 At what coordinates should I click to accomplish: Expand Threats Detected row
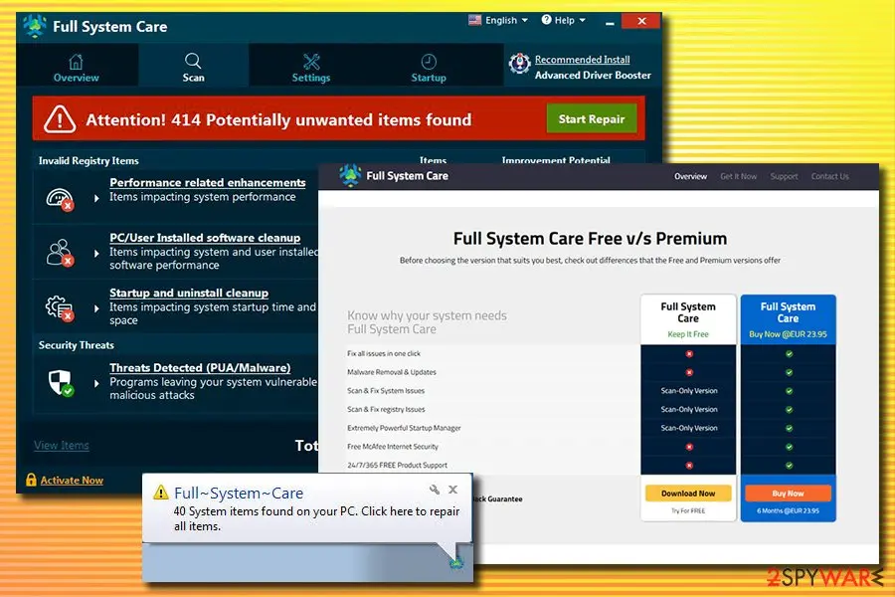coord(96,383)
